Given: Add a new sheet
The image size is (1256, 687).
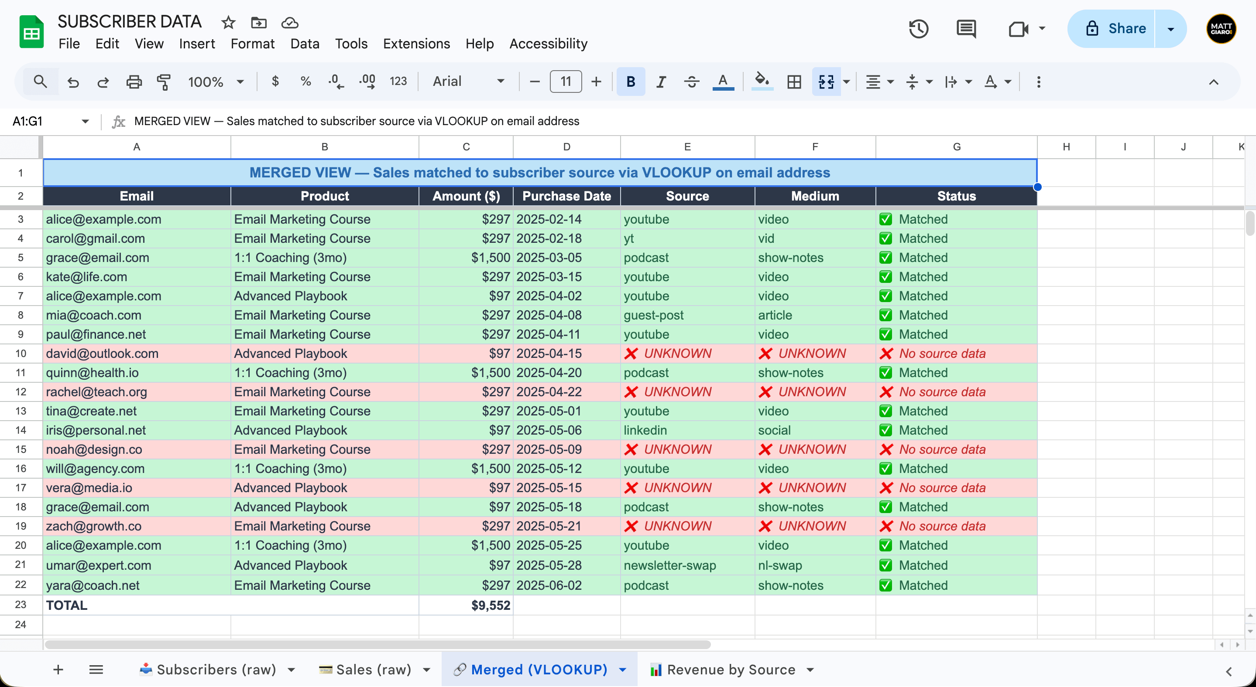Looking at the screenshot, I should click(58, 670).
